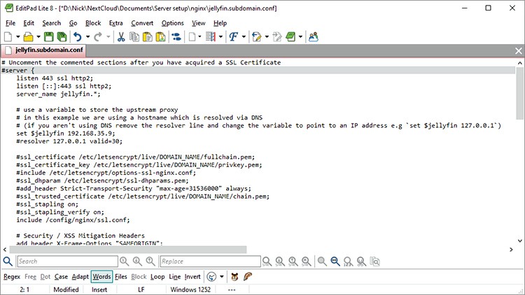
Task: Click the vertical scrollbar thumb
Action: click(519, 93)
